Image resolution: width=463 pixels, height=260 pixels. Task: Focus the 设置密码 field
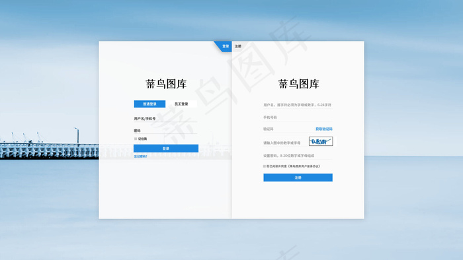coord(298,156)
